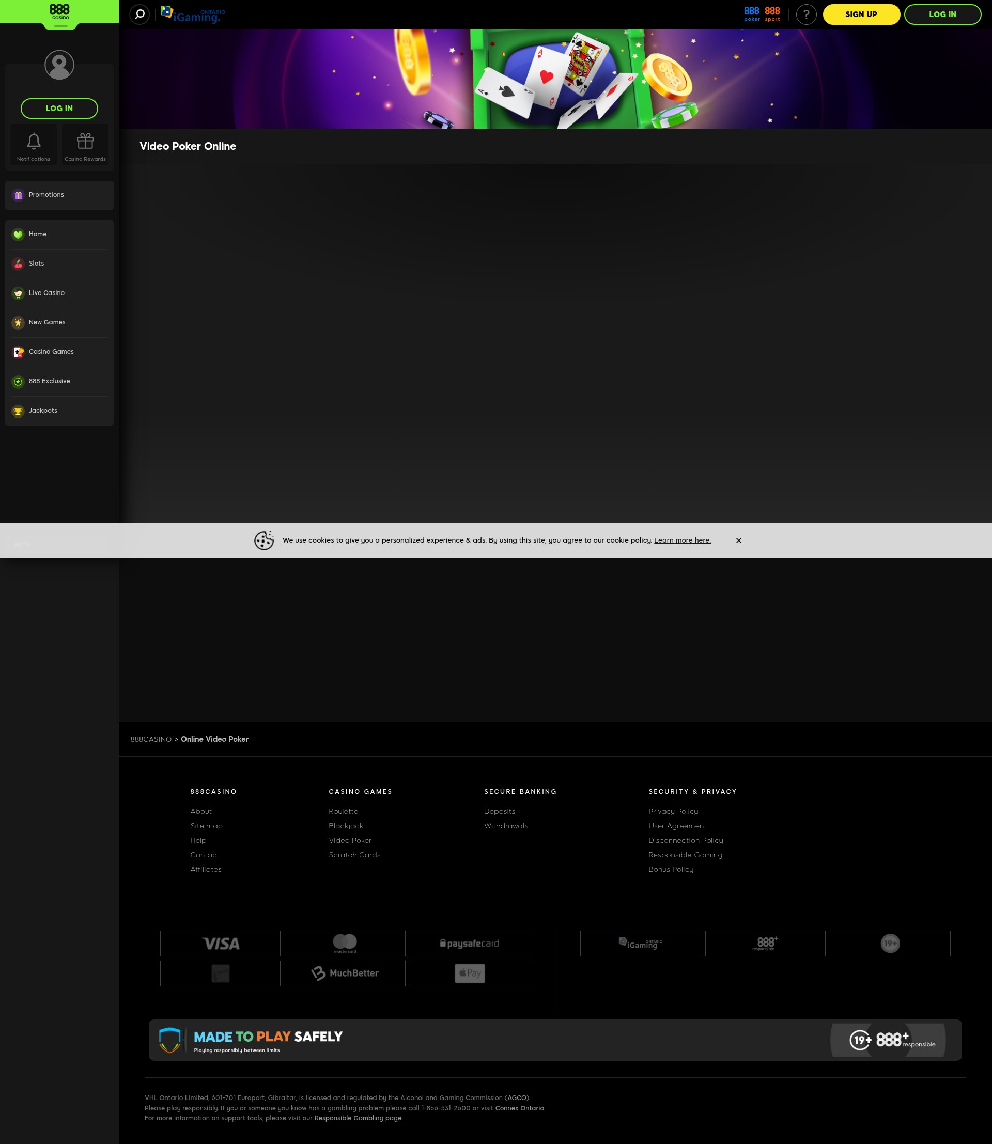Open the search magnifier icon

tap(139, 14)
